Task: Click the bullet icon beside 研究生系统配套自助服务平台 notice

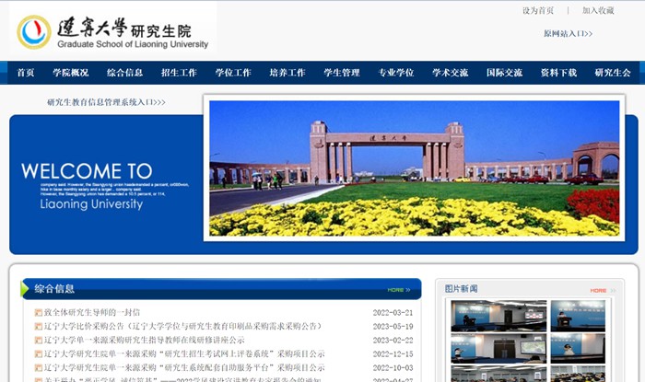Action: pyautogui.click(x=39, y=367)
